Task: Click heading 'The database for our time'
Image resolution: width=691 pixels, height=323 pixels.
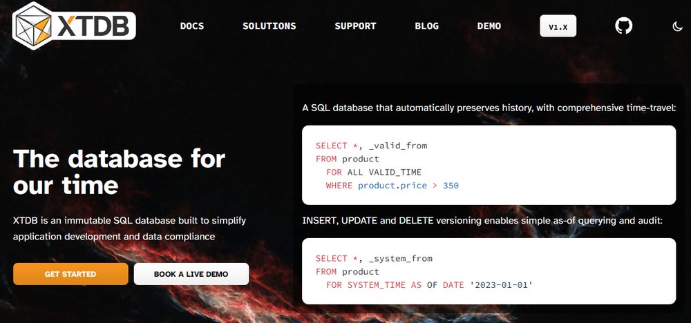Action: click(120, 172)
